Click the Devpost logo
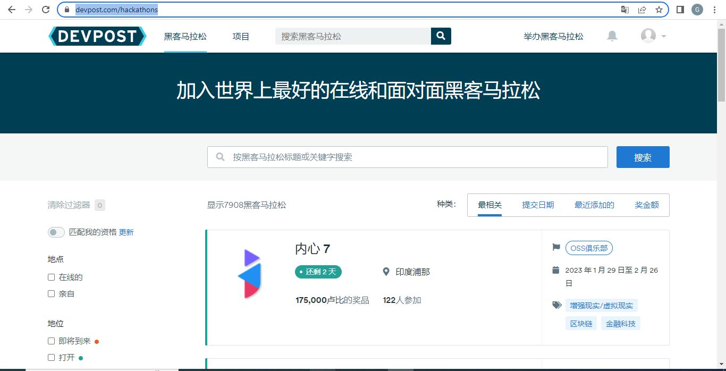Image resolution: width=726 pixels, height=371 pixels. point(97,36)
